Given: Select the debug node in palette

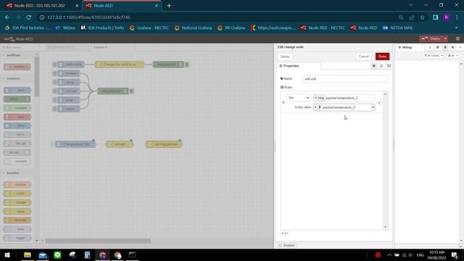Looking at the screenshot, I should 17,99.
